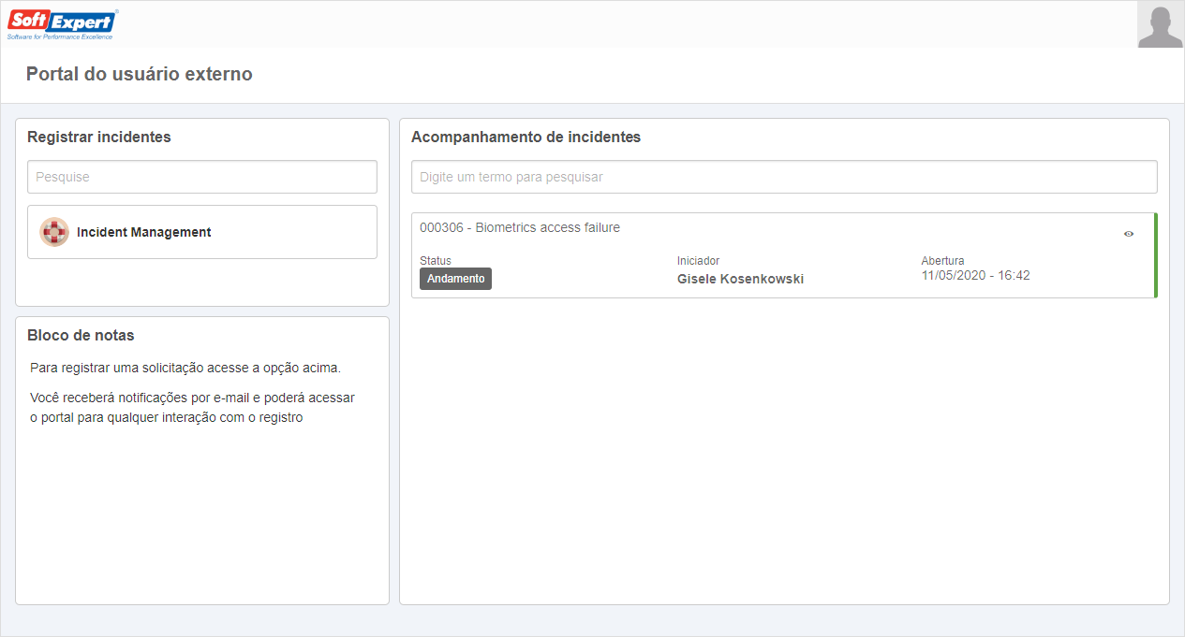Click the Status label in incident card
Viewport: 1185px width, 637px height.
tap(436, 261)
